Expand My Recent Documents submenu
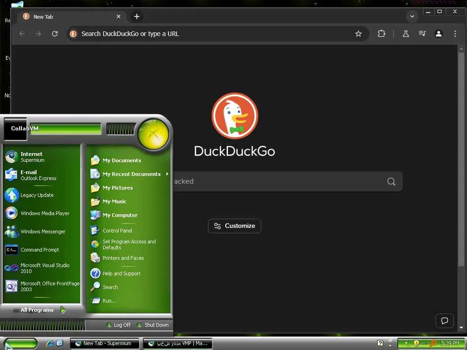The width and height of the screenshot is (467, 350). [129, 174]
